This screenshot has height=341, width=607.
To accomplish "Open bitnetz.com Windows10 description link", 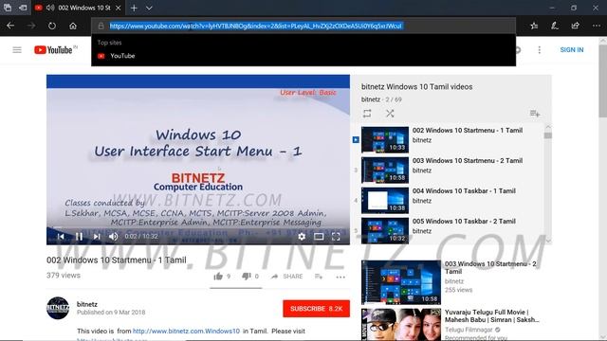I will coord(186,331).
